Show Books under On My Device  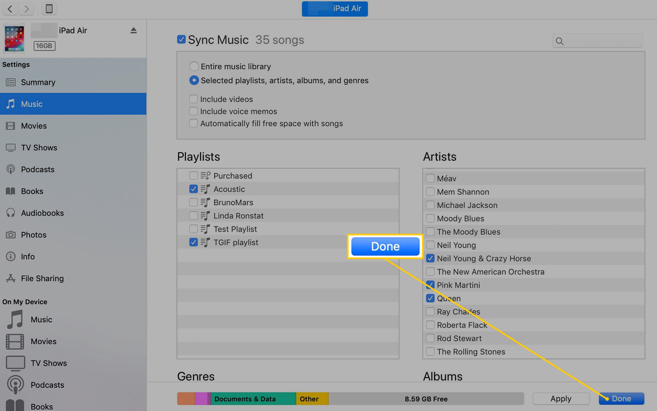click(73, 405)
